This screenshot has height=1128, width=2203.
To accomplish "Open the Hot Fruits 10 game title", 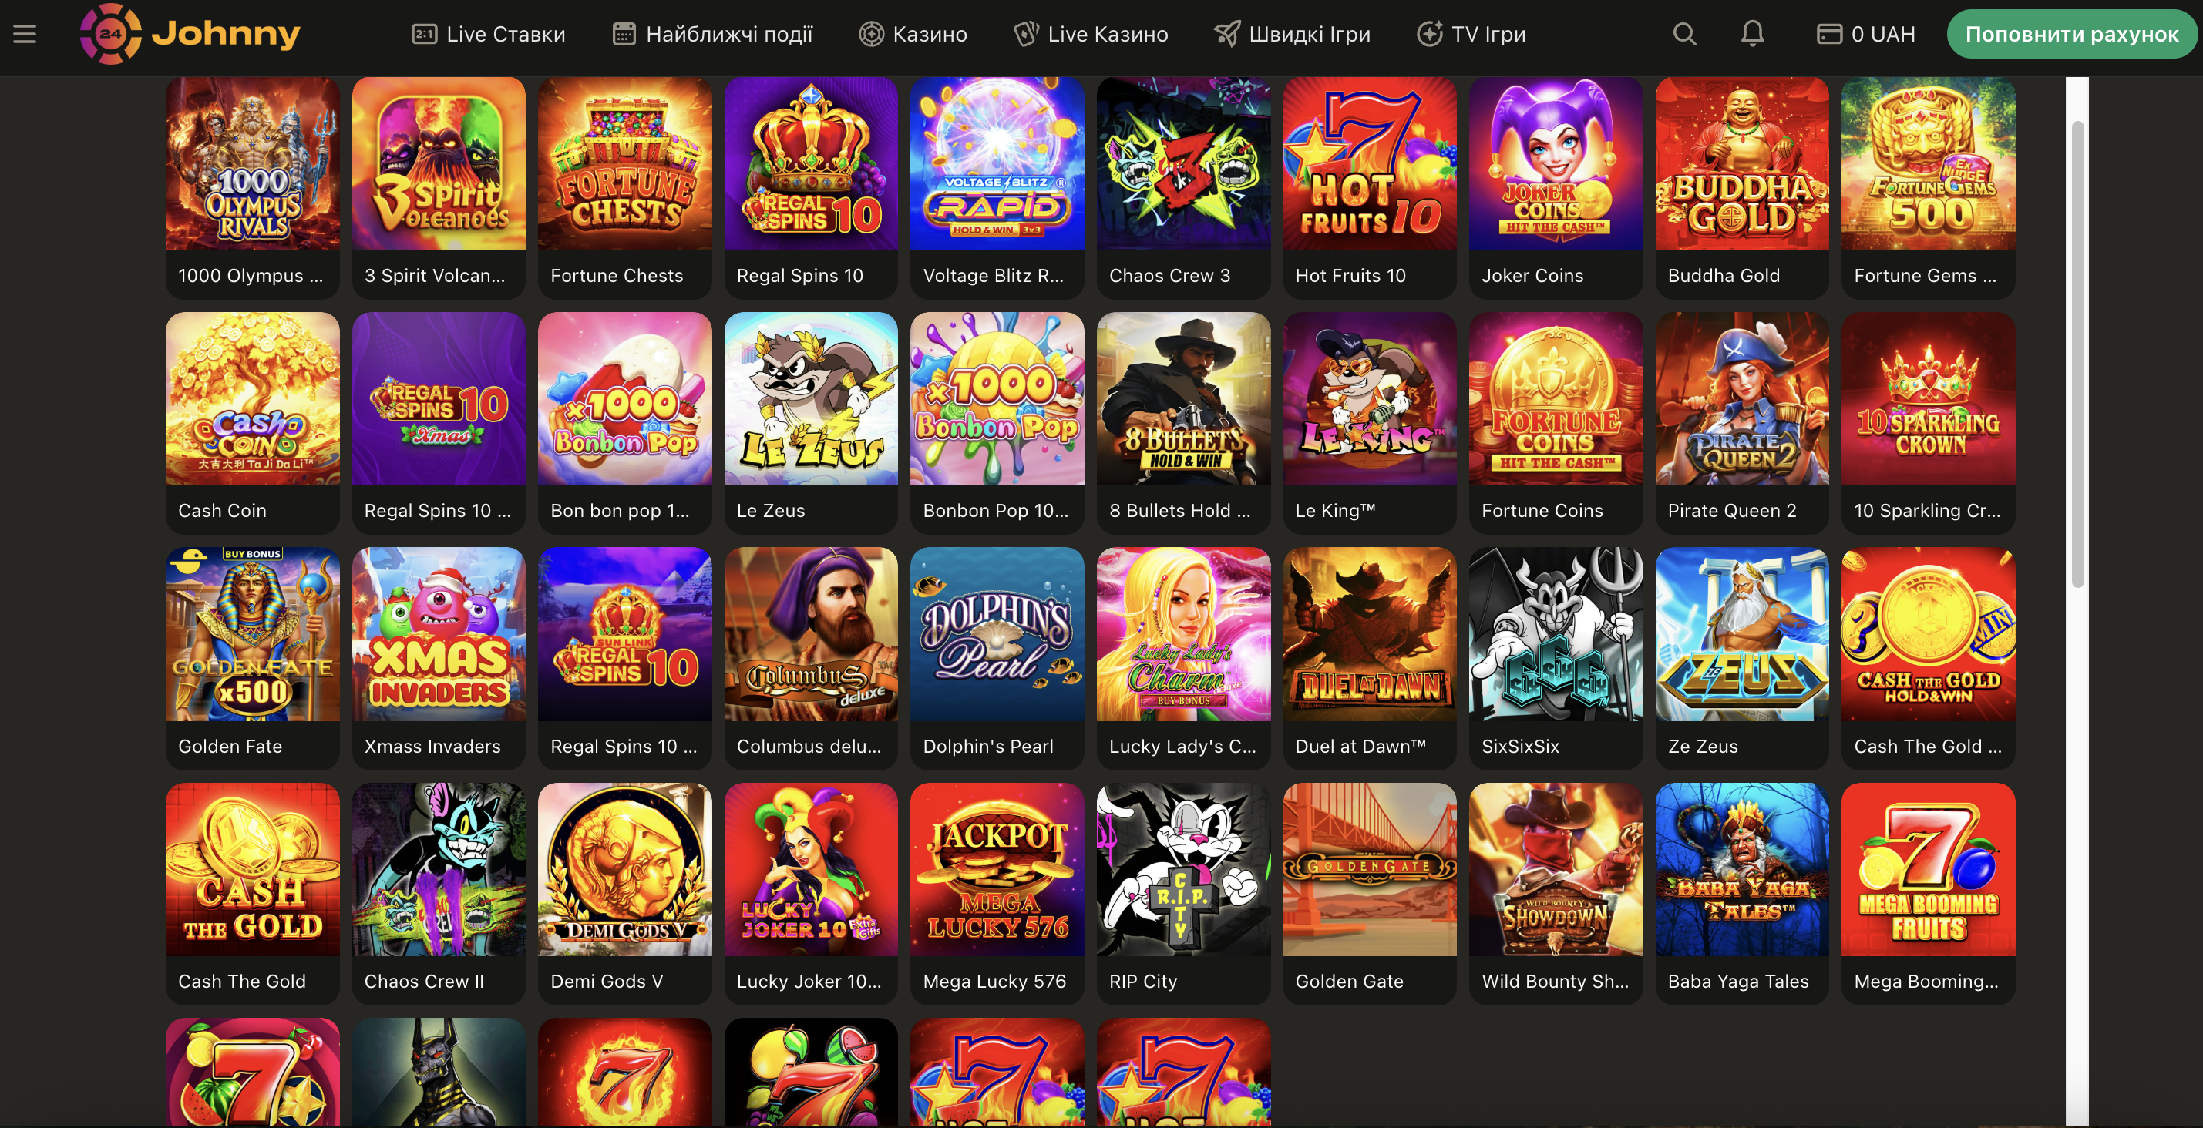I will [x=1350, y=276].
